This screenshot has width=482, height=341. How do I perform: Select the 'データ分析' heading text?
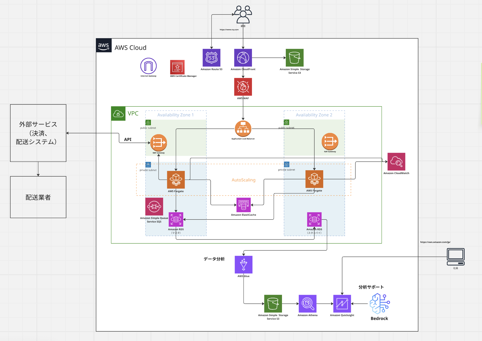214,259
